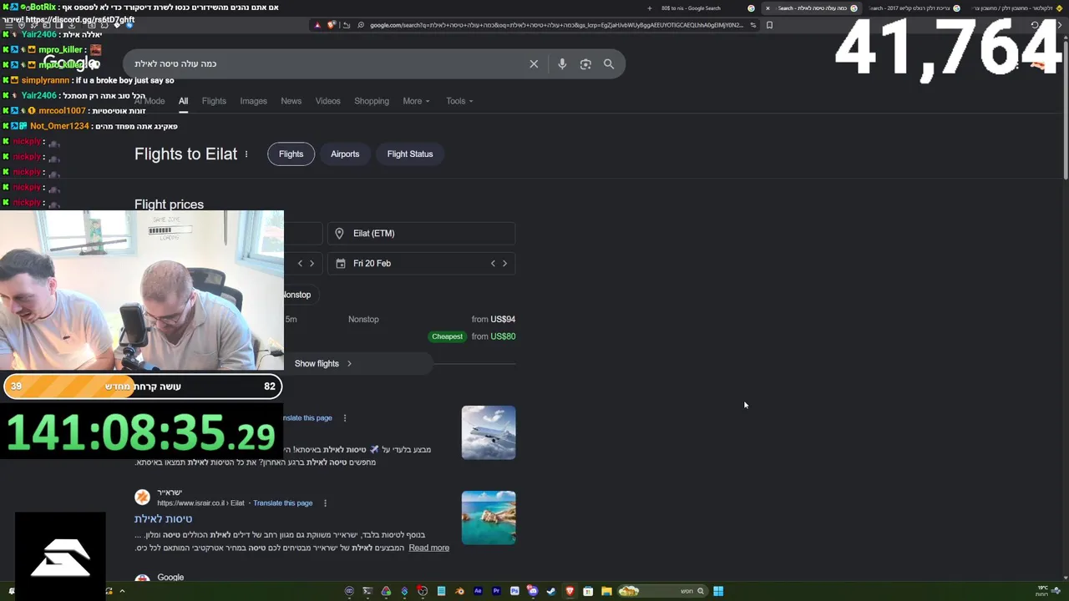Open the airplane thumbnail image
This screenshot has height=601, width=1069.
pos(489,433)
